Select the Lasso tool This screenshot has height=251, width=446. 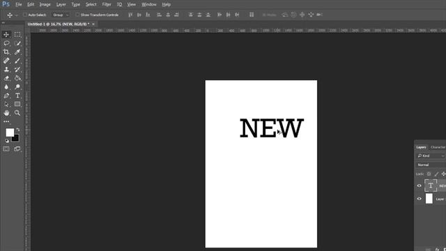(6, 43)
